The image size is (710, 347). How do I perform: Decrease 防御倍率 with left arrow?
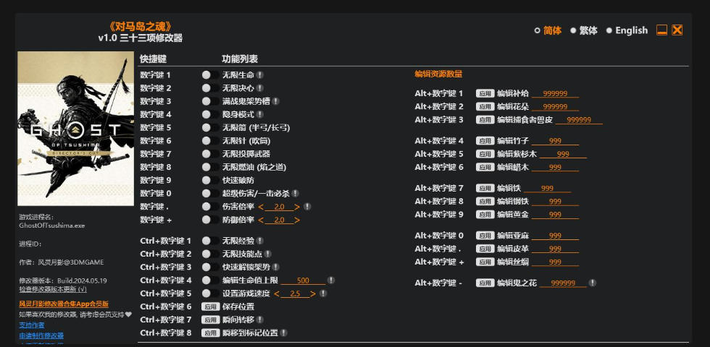(261, 220)
